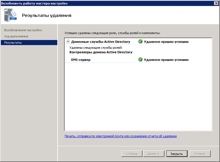Viewport: 220px width, 162px height.
Task: Click the Назад button
Action: click(x=132, y=154)
